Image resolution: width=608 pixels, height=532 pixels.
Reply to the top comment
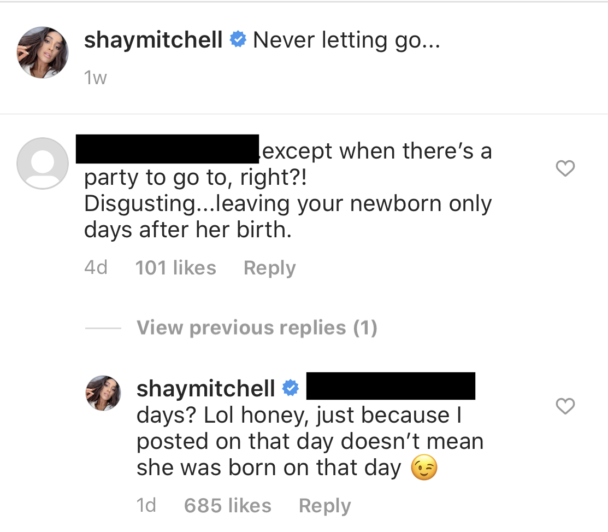[x=269, y=267]
